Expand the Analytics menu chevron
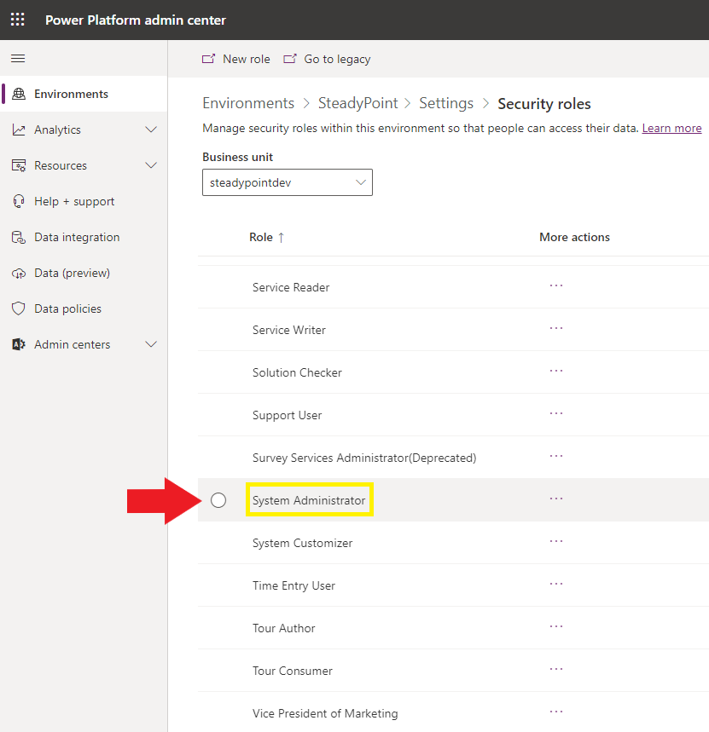The height and width of the screenshot is (732, 709). pyautogui.click(x=151, y=130)
